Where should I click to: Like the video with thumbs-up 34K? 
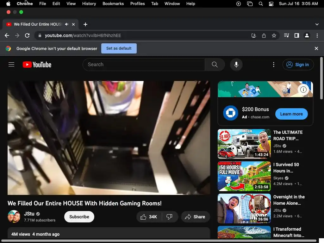(149, 217)
